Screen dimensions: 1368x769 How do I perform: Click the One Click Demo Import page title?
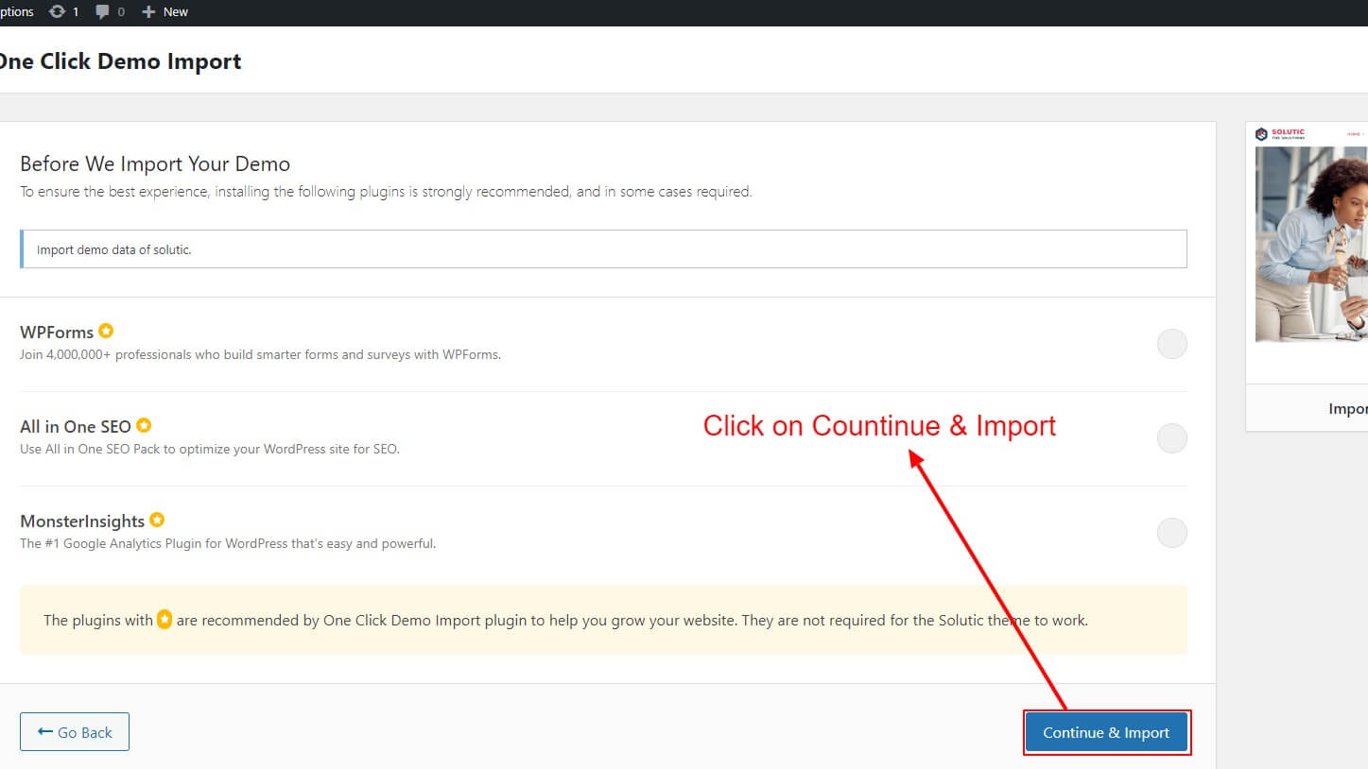coord(119,61)
